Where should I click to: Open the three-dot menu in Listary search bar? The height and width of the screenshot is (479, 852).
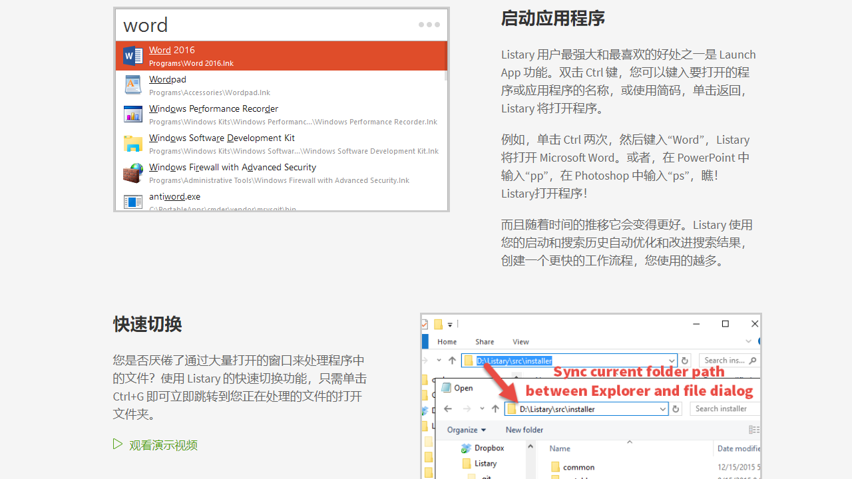point(429,25)
